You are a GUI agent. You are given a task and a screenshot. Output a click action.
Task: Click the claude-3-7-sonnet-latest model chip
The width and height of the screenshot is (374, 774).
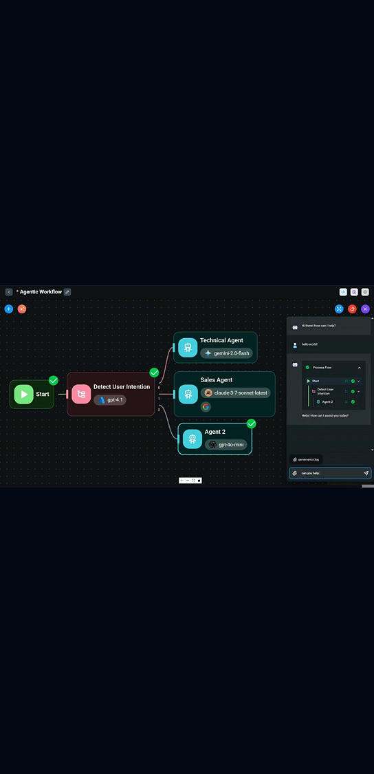pos(236,393)
